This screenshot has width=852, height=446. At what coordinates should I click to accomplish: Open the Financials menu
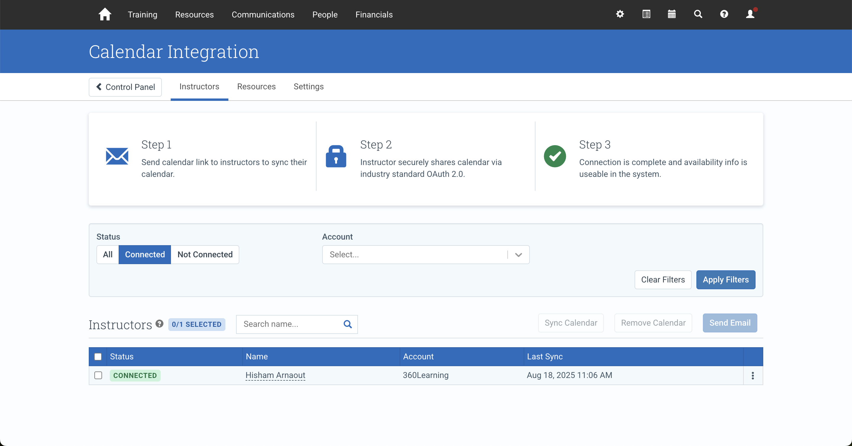[374, 14]
